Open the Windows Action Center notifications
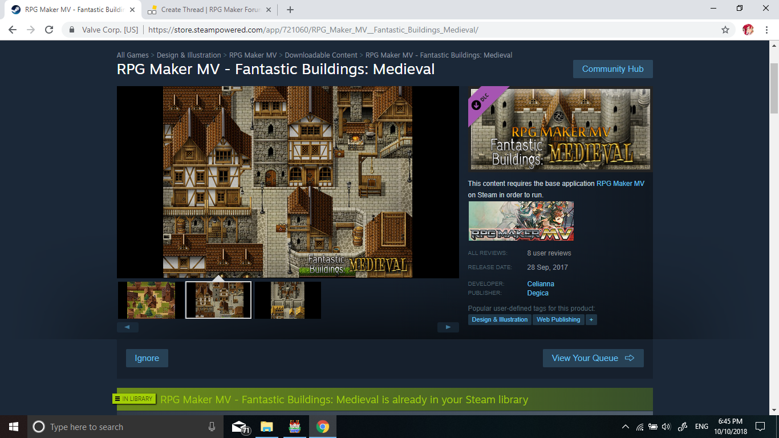This screenshot has height=438, width=779. click(760, 427)
